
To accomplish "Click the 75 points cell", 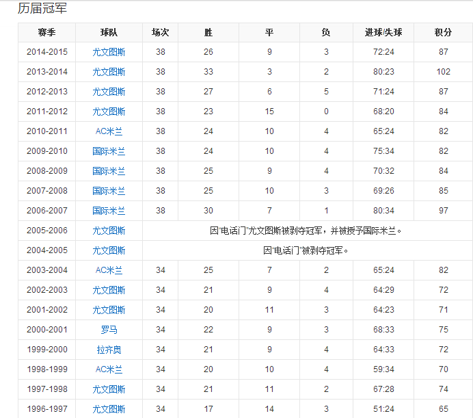I will pos(443,330).
